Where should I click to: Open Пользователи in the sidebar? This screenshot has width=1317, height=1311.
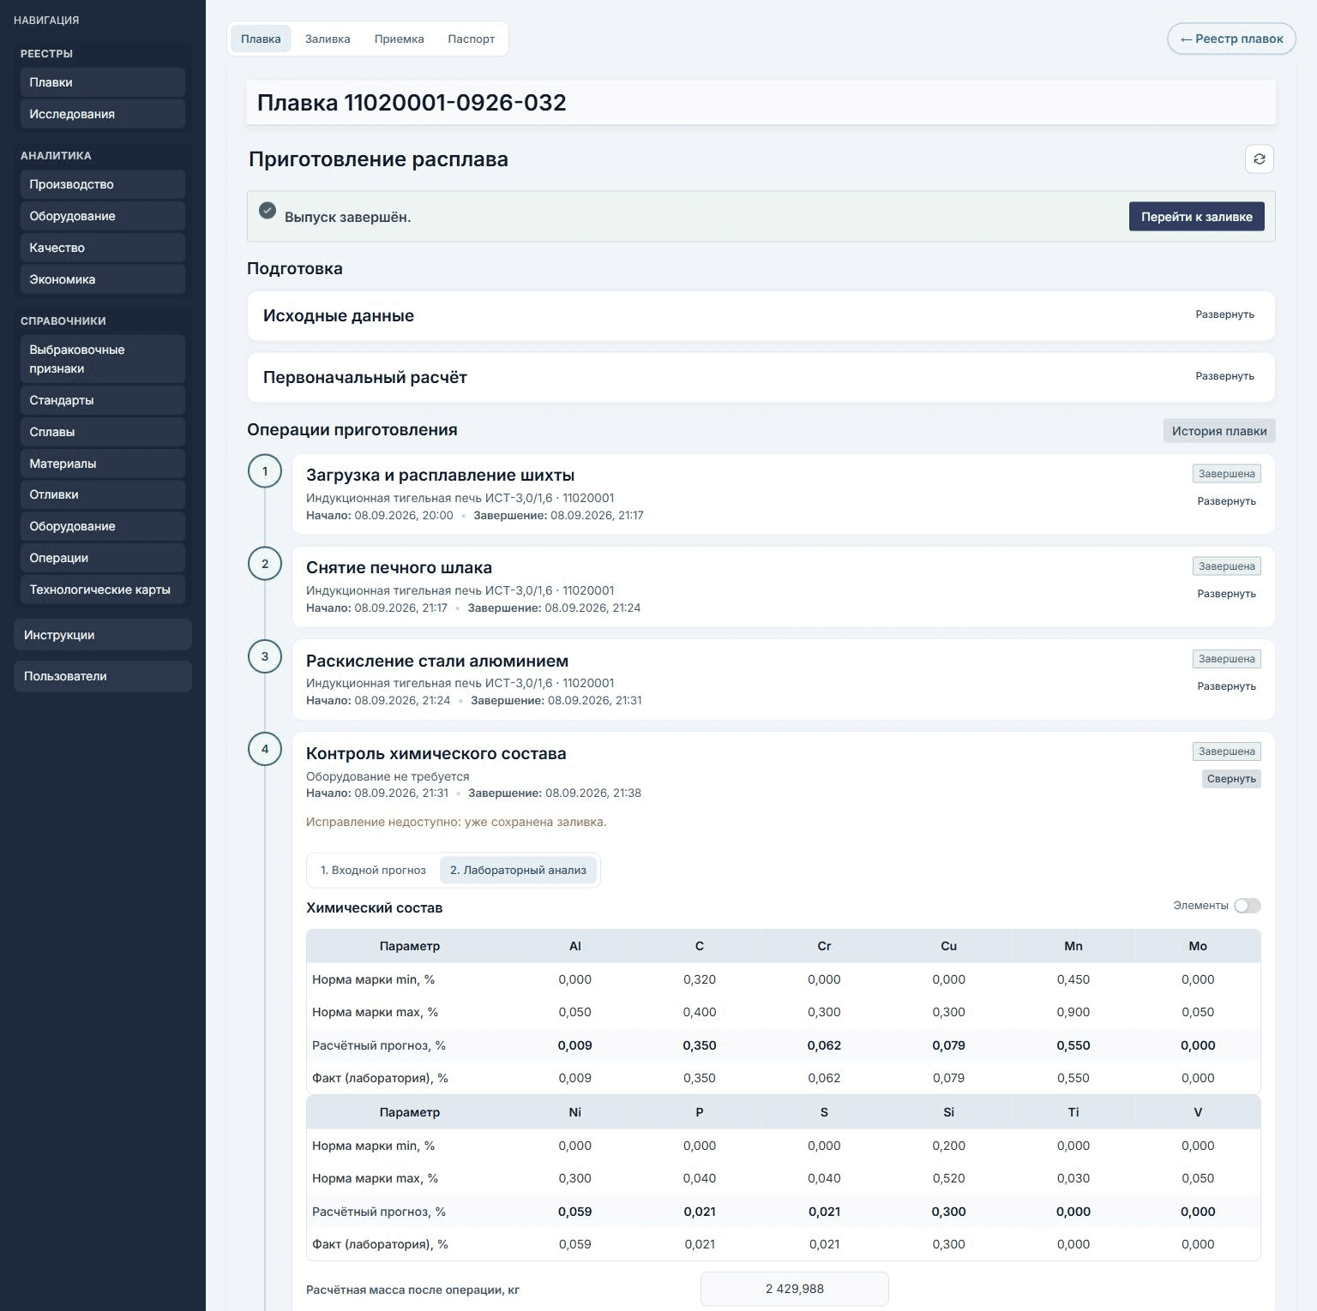coord(103,676)
